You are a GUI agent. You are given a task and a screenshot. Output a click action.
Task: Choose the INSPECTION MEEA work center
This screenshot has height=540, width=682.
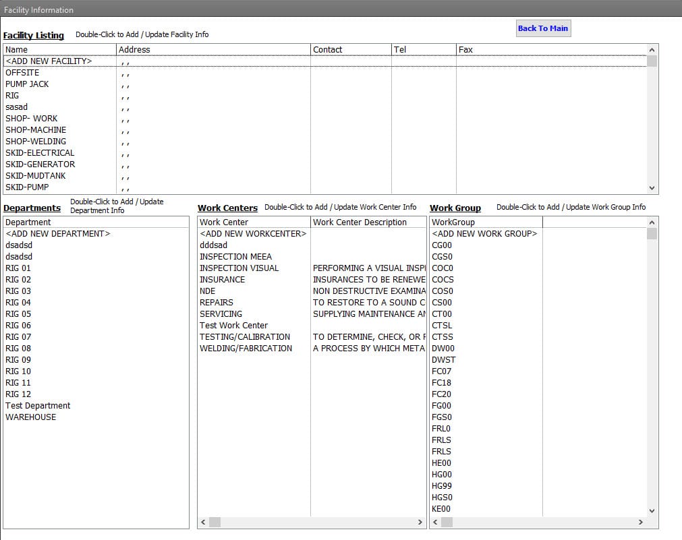point(312,257)
